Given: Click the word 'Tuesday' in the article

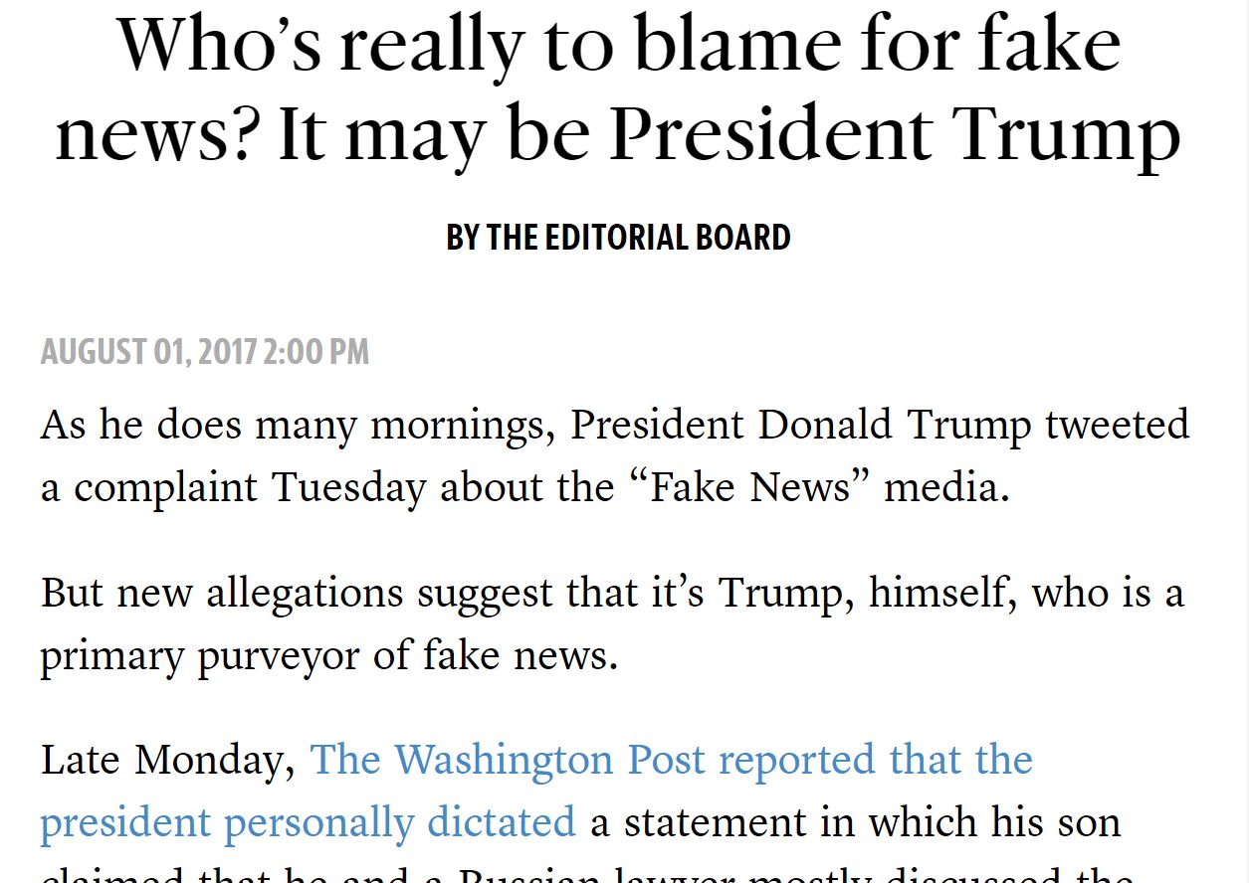Looking at the screenshot, I should pos(348,489).
